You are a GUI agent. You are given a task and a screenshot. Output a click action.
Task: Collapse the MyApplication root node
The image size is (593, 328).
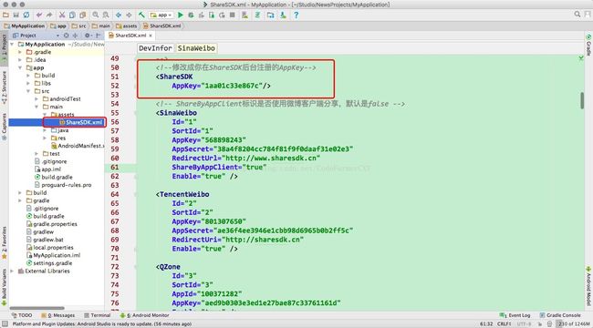(12, 45)
